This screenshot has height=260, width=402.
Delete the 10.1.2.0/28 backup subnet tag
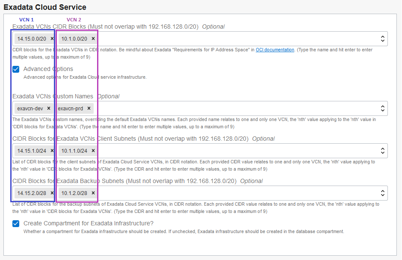[93, 193]
